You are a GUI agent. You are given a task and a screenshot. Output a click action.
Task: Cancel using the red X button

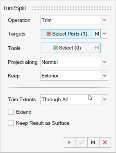click(105, 142)
